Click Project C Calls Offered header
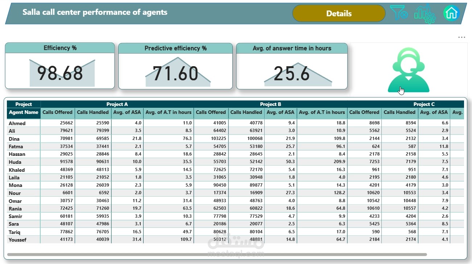472x264 pixels. (364, 112)
